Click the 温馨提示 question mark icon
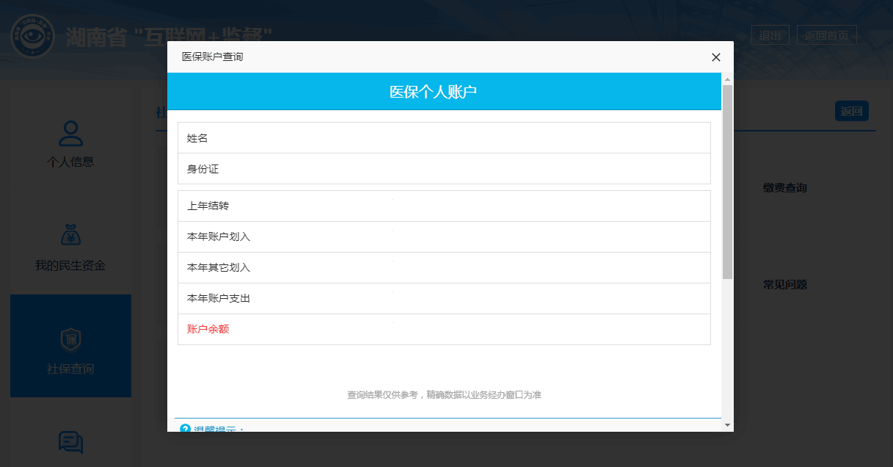This screenshot has height=467, width=893. (185, 429)
